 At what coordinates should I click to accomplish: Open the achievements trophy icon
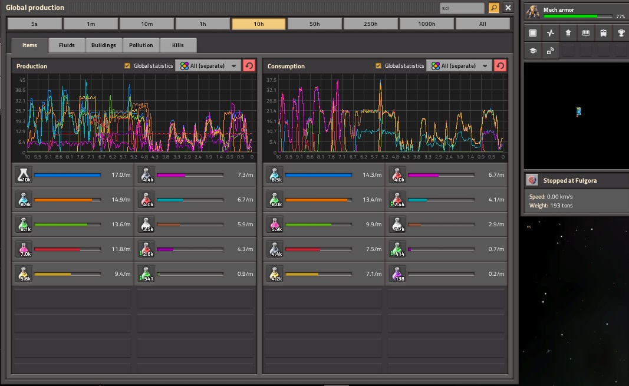pyautogui.click(x=621, y=33)
